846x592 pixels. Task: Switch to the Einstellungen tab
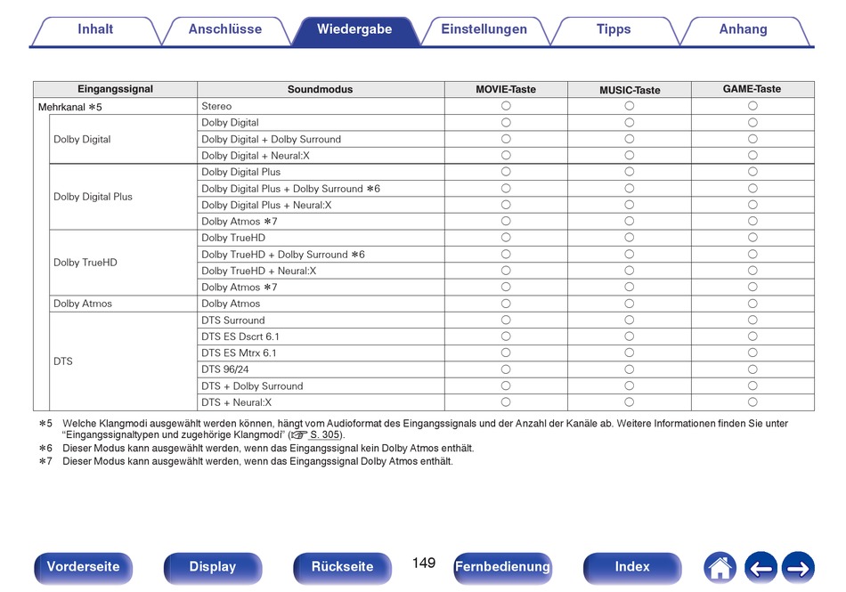(484, 30)
